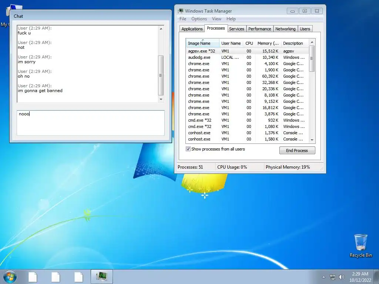Image resolution: width=379 pixels, height=284 pixels.
Task: Click the Show desktop strip on taskbar
Action: (x=376, y=277)
